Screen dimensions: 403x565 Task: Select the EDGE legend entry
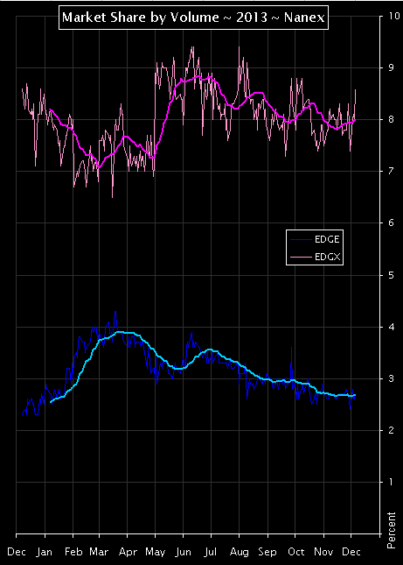(x=315, y=239)
